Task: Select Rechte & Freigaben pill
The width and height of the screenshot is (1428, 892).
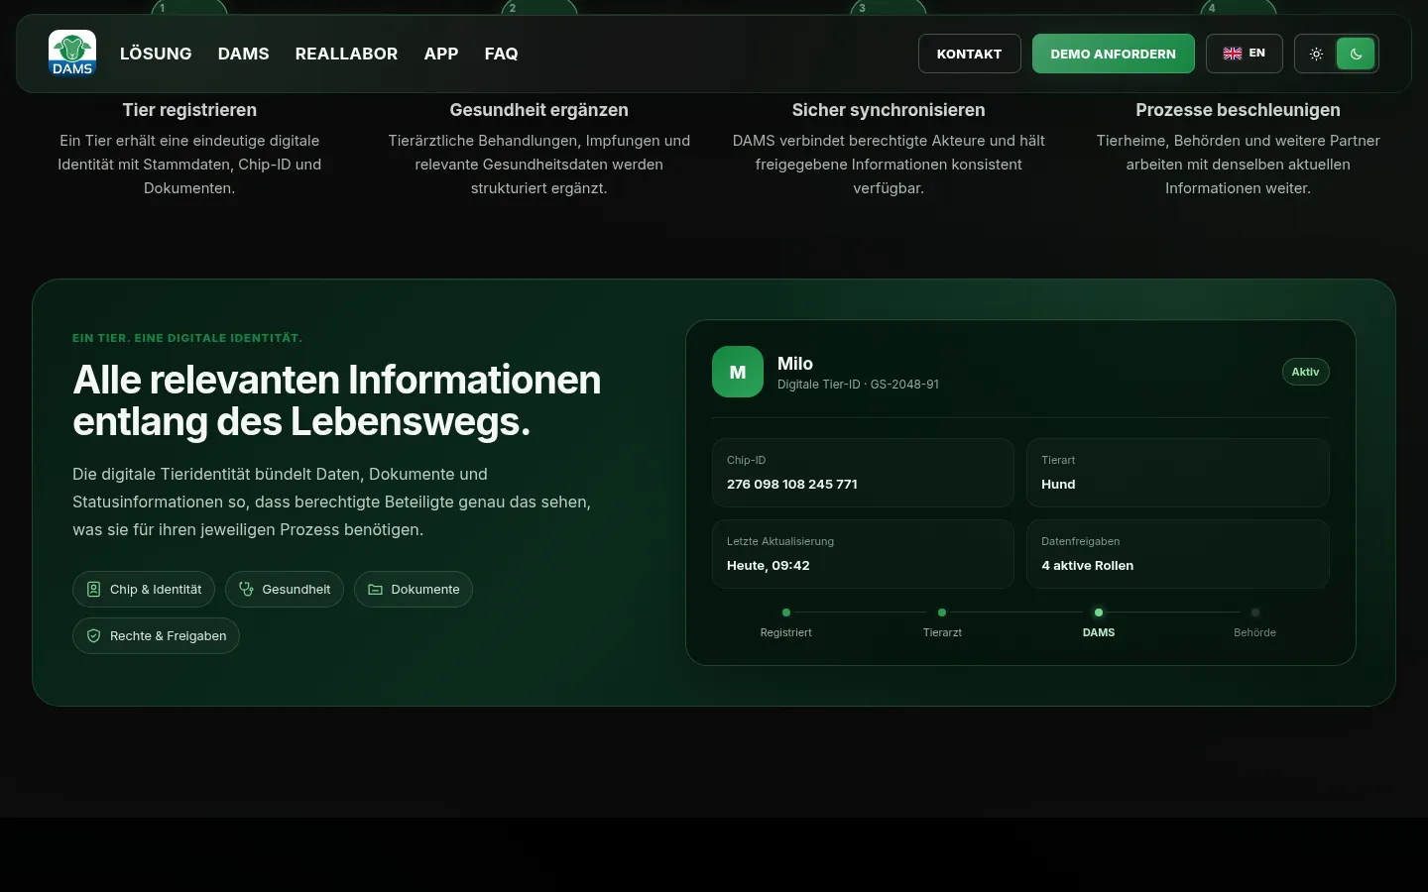Action: [x=156, y=635]
